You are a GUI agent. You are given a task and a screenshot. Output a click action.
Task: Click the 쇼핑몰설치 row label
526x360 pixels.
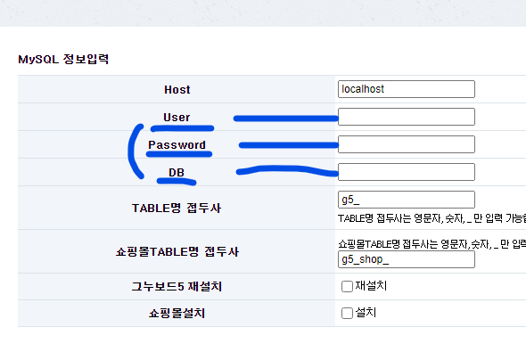click(177, 314)
